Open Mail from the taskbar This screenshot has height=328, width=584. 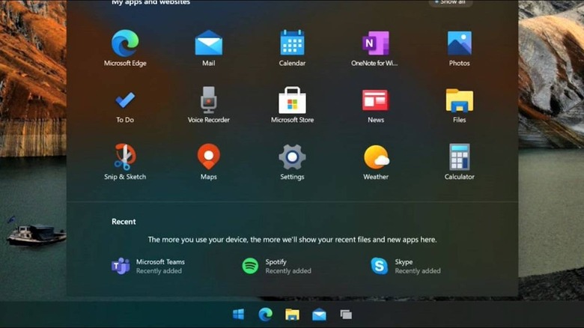319,315
